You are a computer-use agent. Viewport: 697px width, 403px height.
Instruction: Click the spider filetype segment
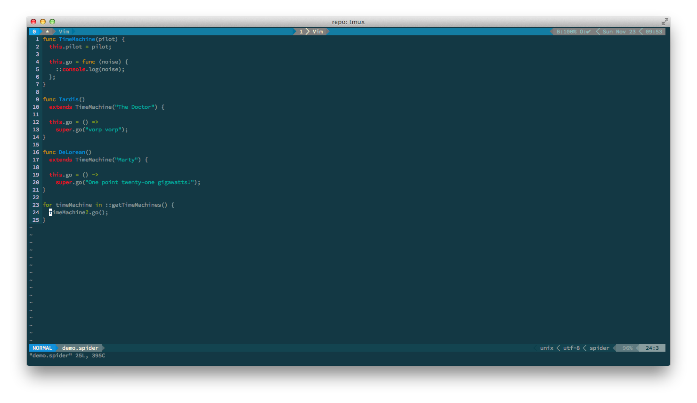coord(599,348)
